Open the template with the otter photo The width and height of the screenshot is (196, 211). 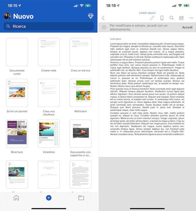coord(17,174)
